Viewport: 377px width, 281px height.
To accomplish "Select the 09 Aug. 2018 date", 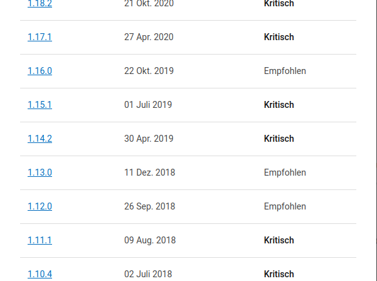I will (x=150, y=240).
